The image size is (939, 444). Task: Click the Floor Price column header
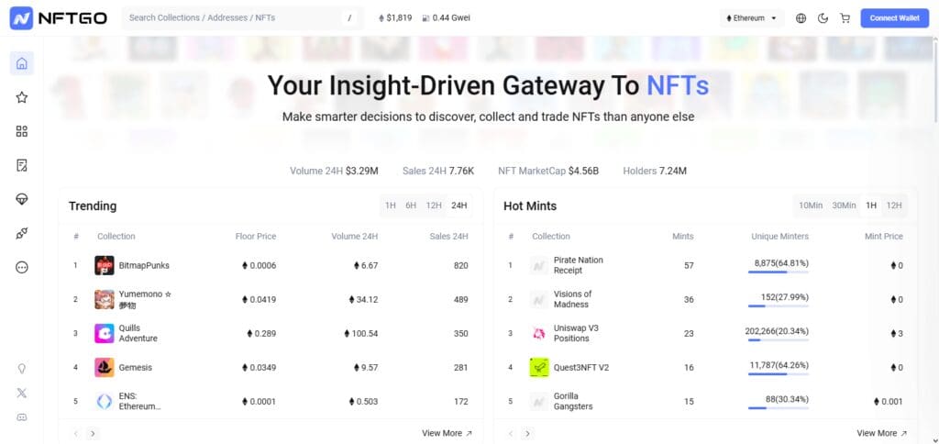click(x=256, y=236)
